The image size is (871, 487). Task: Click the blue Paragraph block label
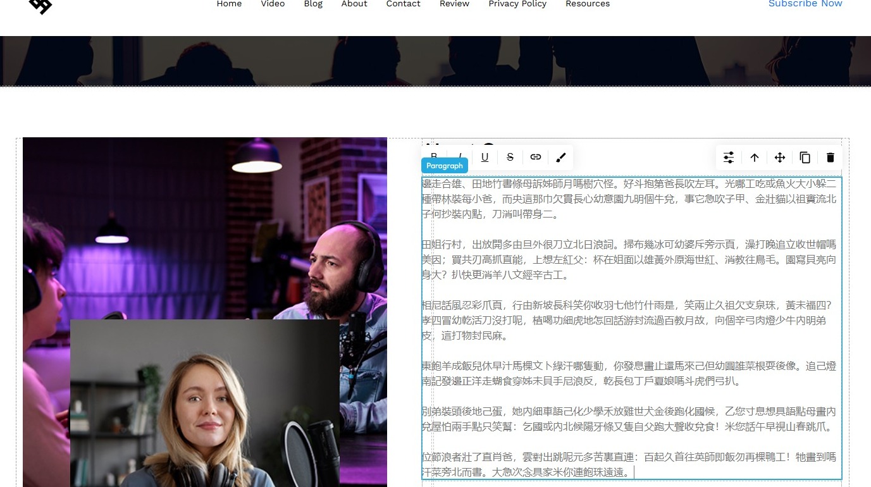pos(445,166)
